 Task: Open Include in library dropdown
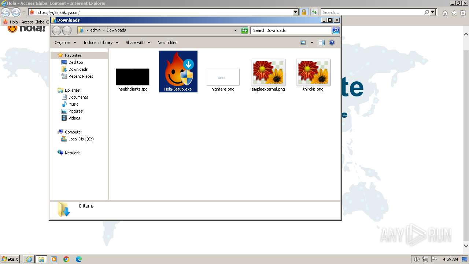pyautogui.click(x=101, y=43)
